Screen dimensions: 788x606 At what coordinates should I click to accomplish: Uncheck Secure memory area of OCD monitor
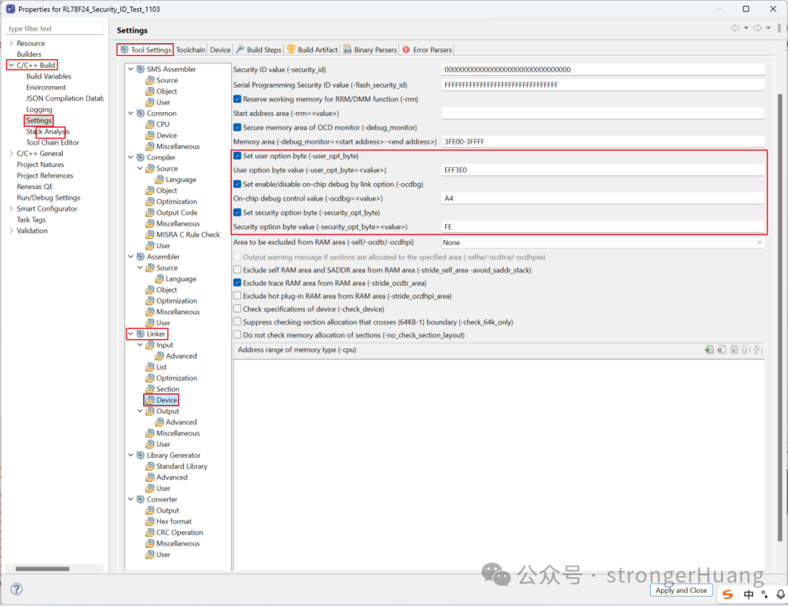[x=237, y=127]
